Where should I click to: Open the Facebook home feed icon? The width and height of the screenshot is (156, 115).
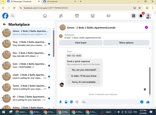(x=45, y=16)
